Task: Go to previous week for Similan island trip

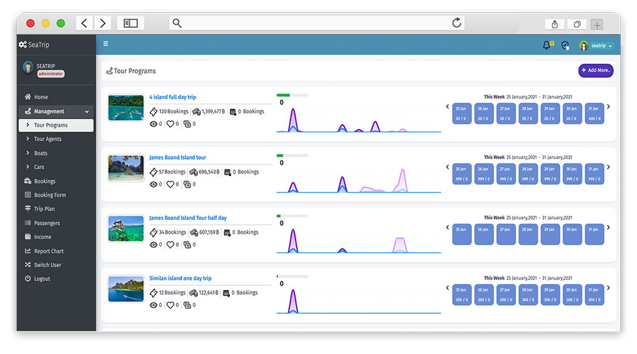Action: pyautogui.click(x=447, y=288)
